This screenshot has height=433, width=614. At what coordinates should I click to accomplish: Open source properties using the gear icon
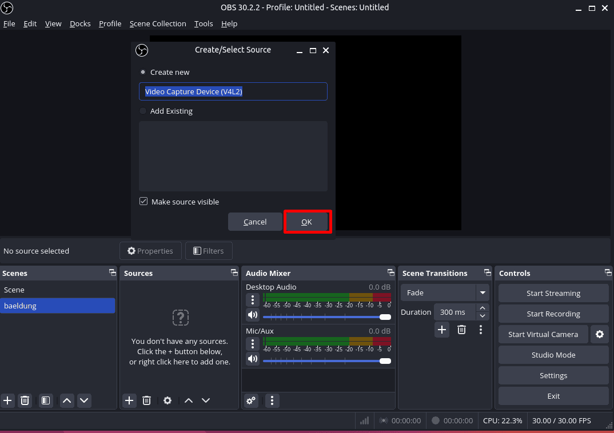click(167, 400)
